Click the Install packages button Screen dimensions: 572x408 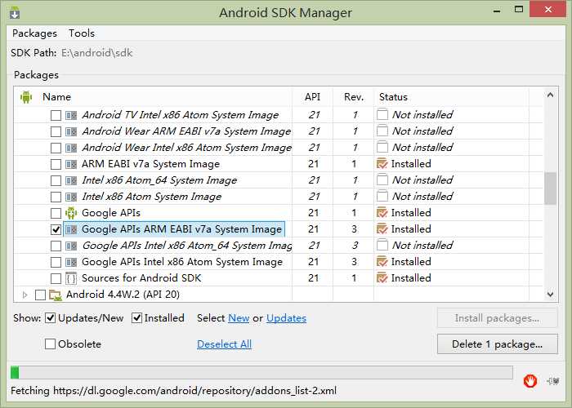click(497, 318)
